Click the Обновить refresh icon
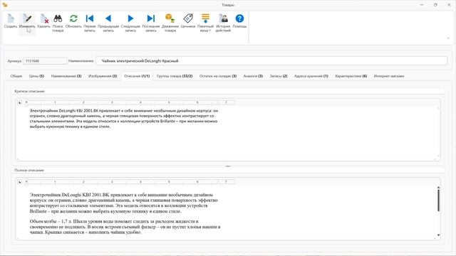 click(x=73, y=18)
